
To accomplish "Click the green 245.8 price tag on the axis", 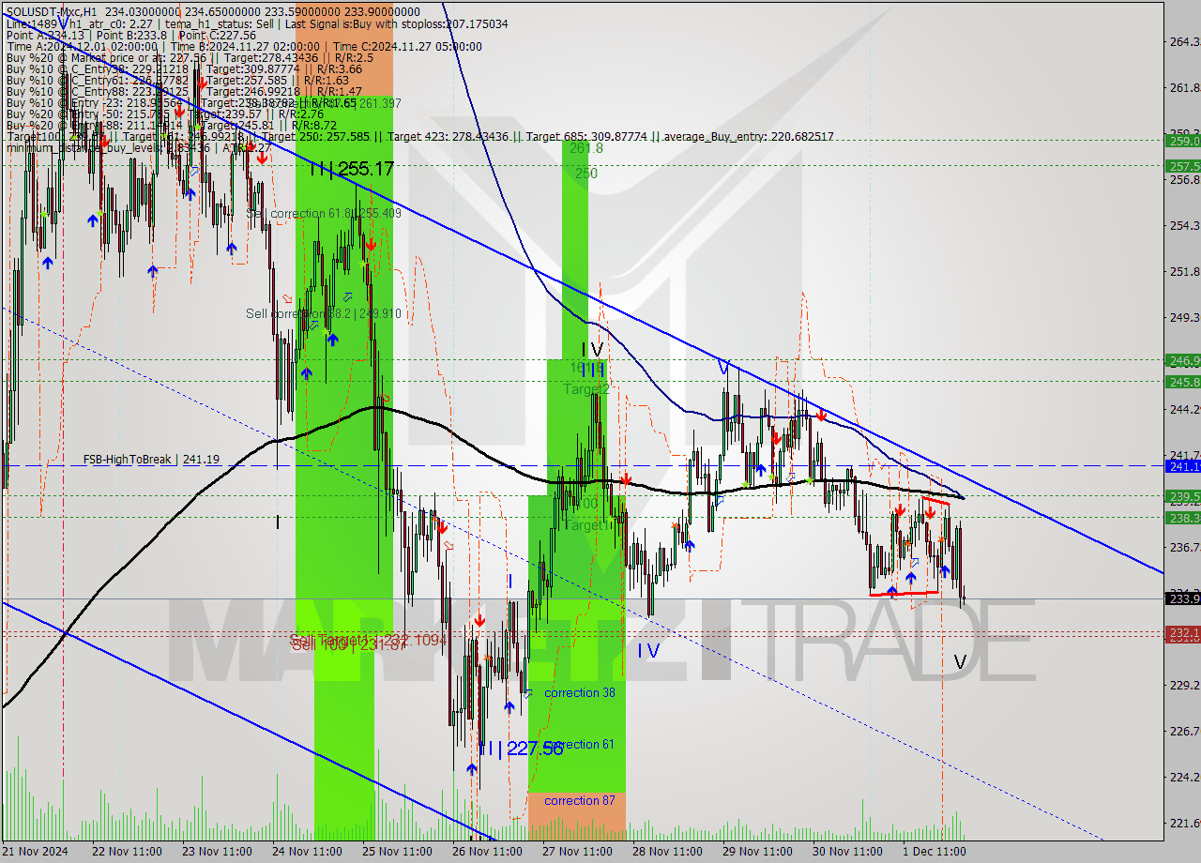I will [1183, 381].
